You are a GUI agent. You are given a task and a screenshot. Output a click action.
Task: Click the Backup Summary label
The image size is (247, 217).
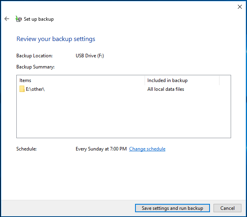(x=35, y=67)
